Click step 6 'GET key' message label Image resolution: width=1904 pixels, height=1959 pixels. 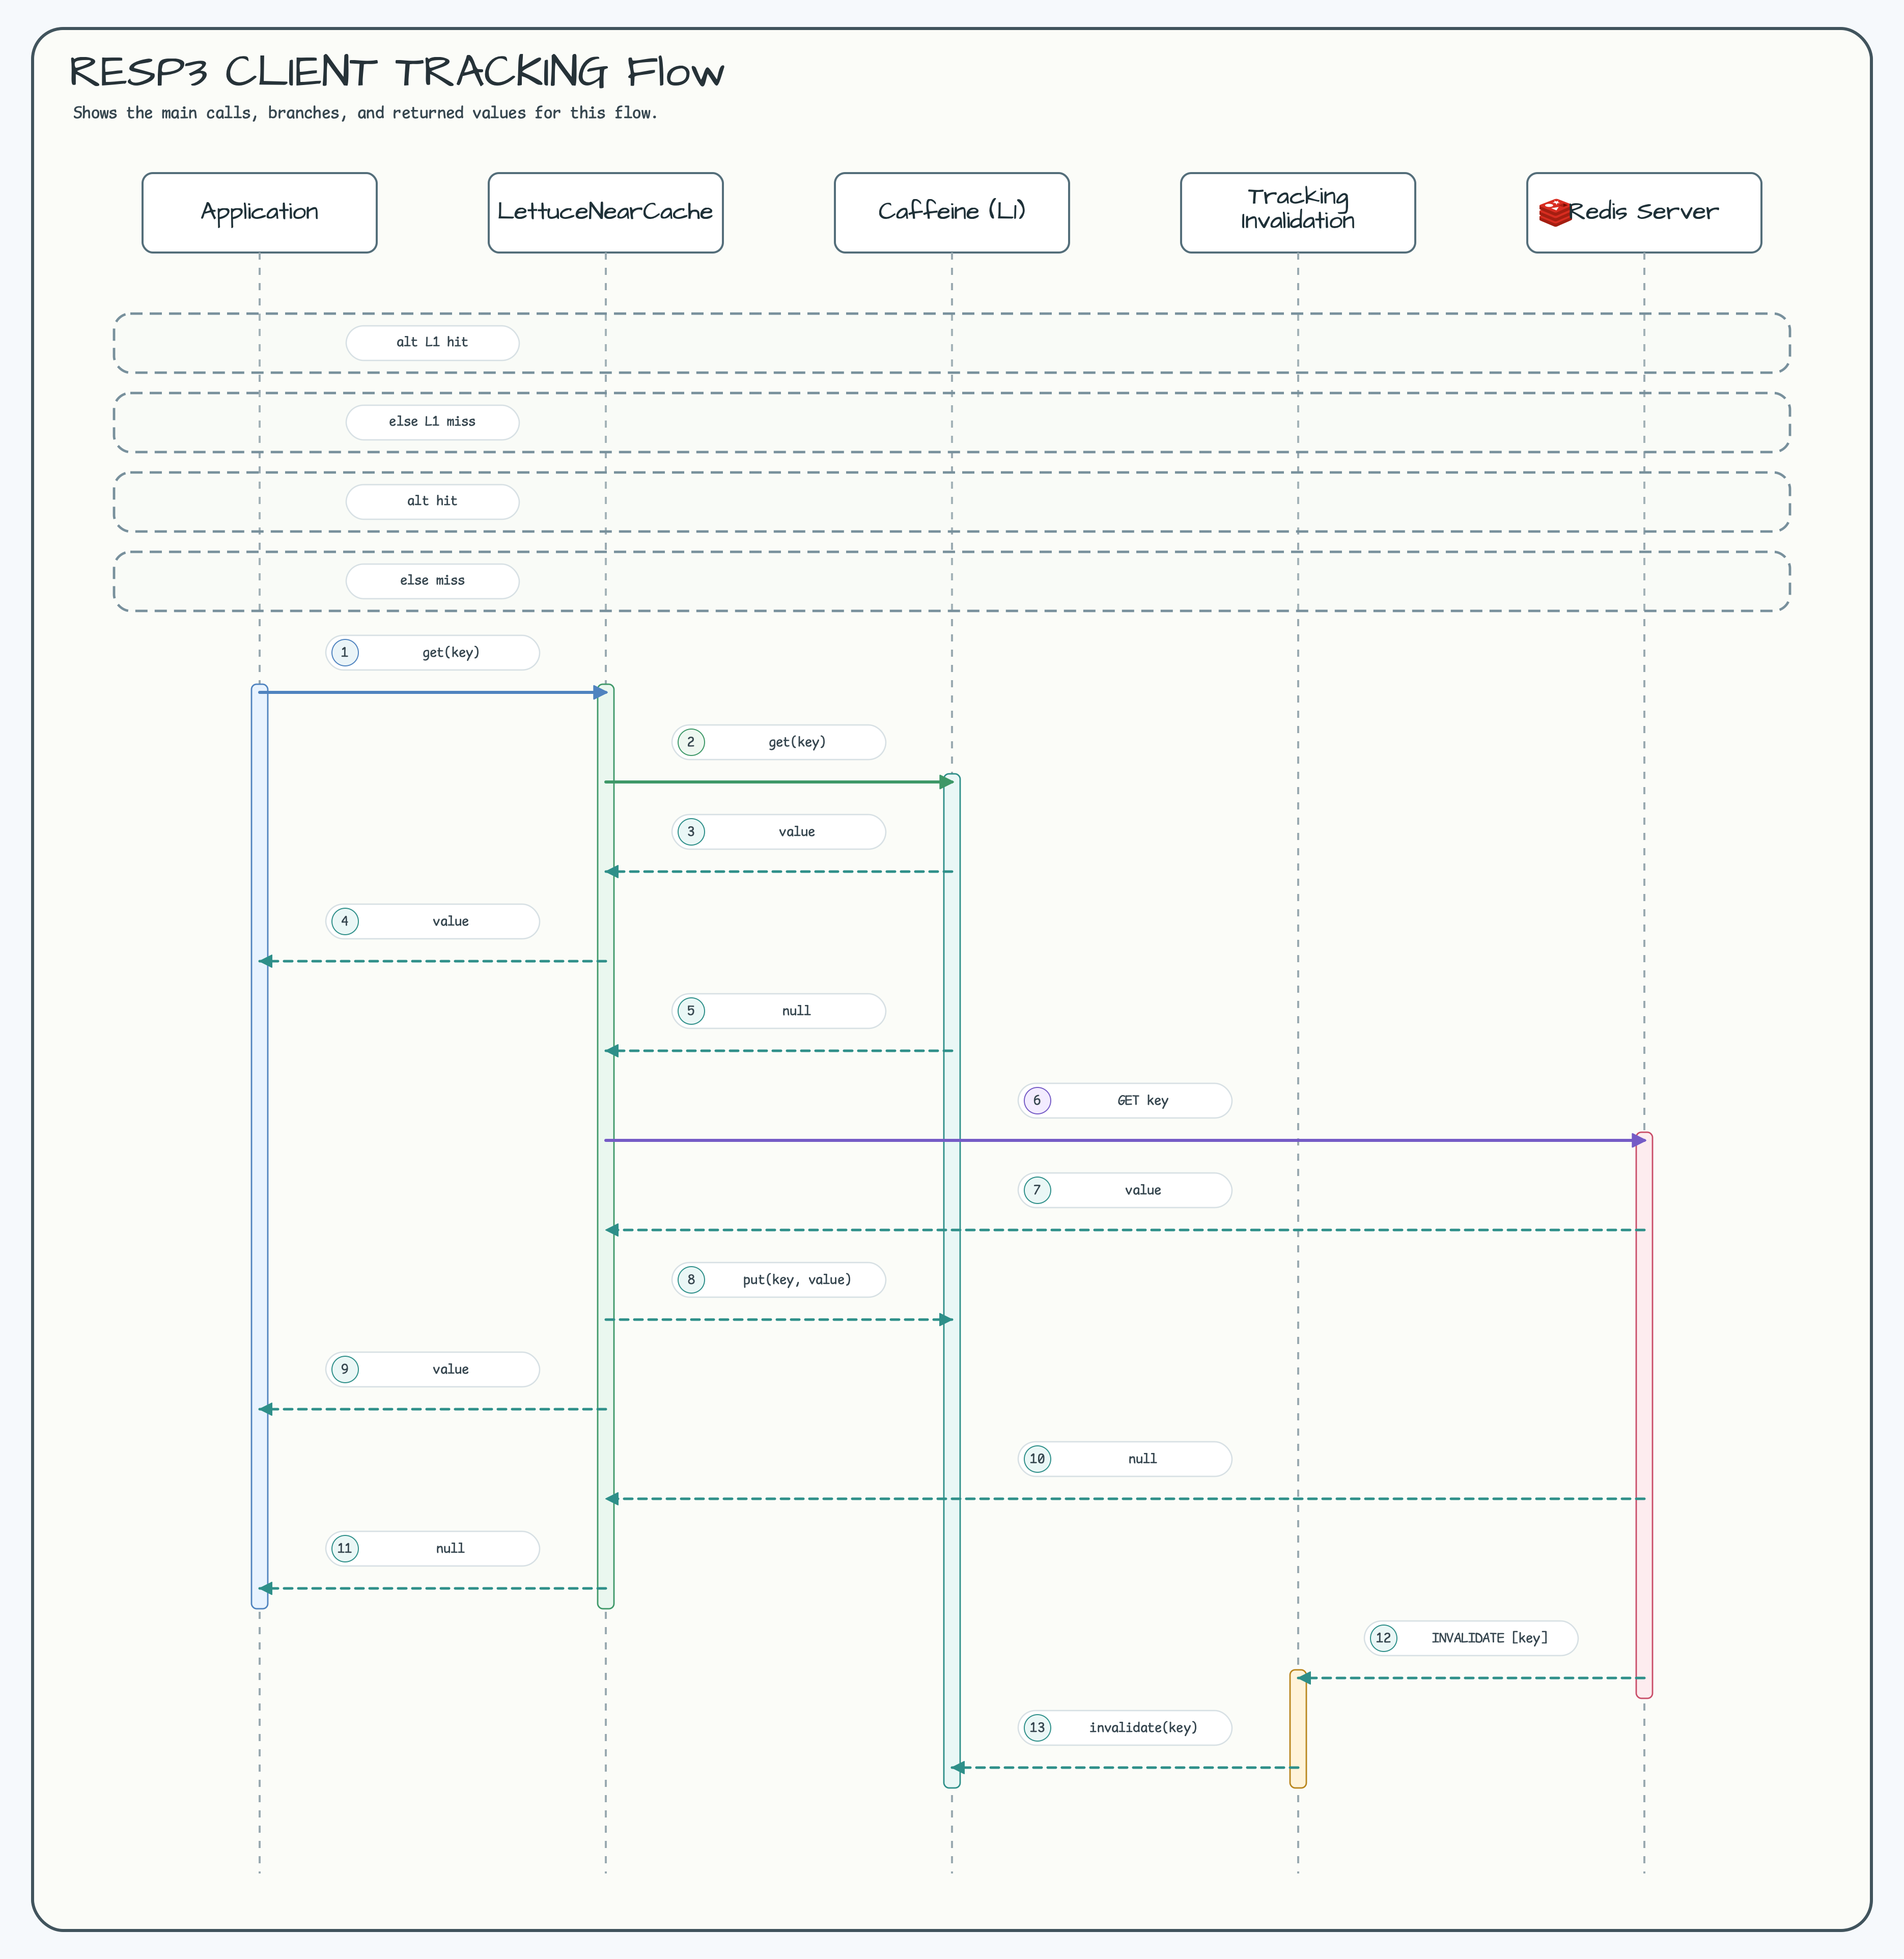1124,1100
